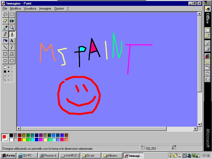Switch to the Pencil tool

pos(5,34)
